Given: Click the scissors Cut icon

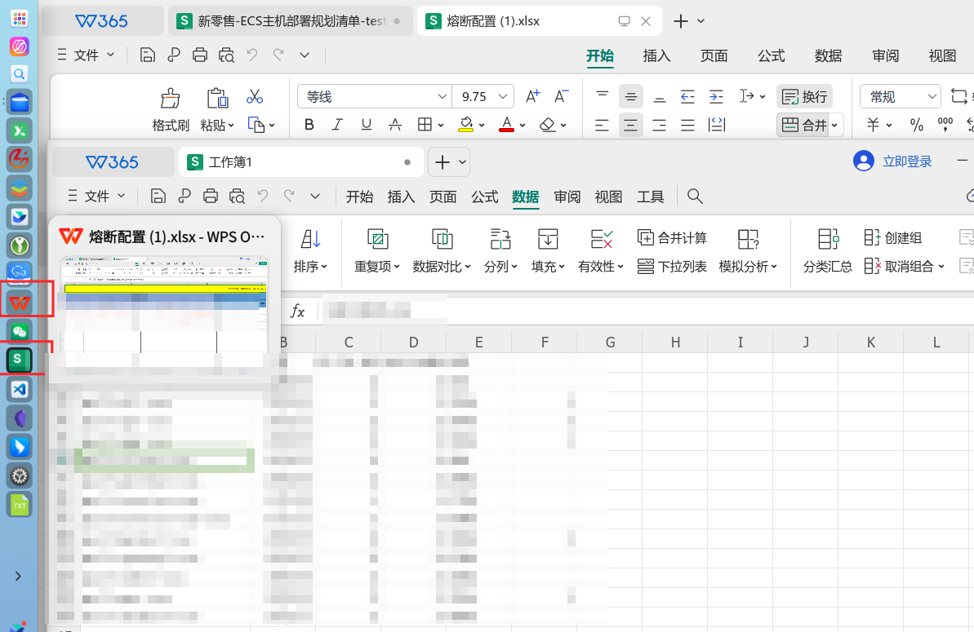Looking at the screenshot, I should (x=255, y=97).
